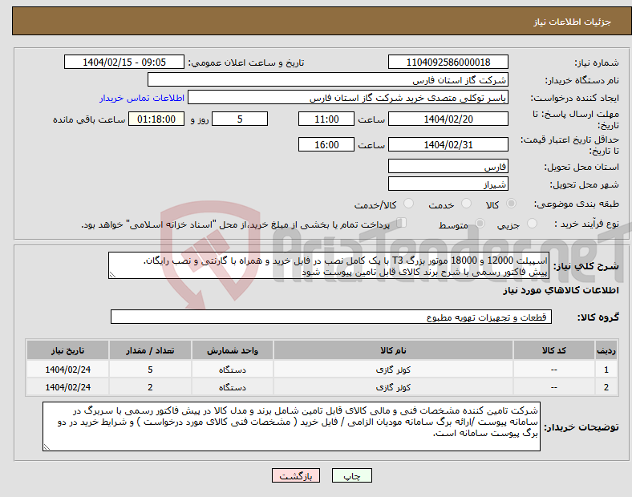Toggle the اسناد خزانه اسلامی payment checkbox

pyautogui.click(x=402, y=222)
